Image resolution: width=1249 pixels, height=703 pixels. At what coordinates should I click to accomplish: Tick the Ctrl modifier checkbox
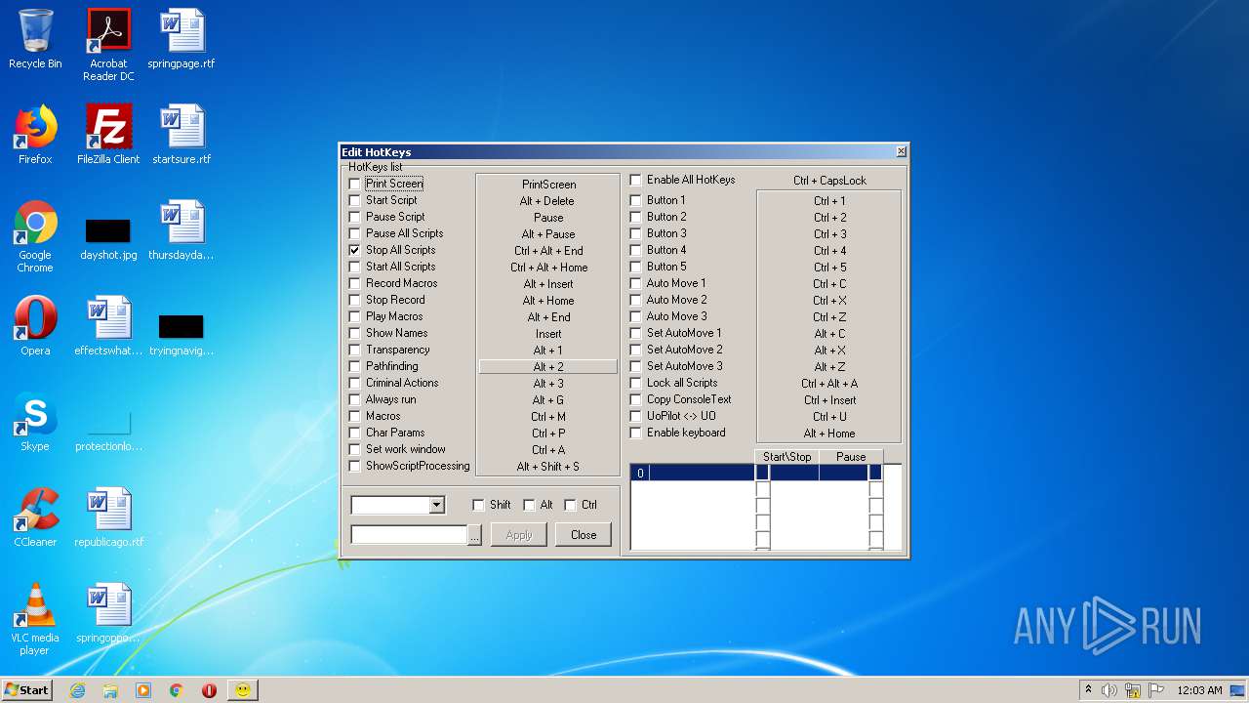point(571,505)
